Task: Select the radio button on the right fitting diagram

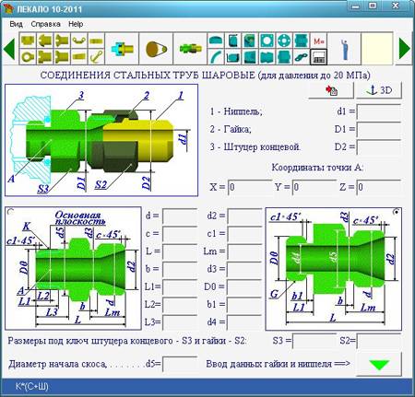Action: coord(396,212)
